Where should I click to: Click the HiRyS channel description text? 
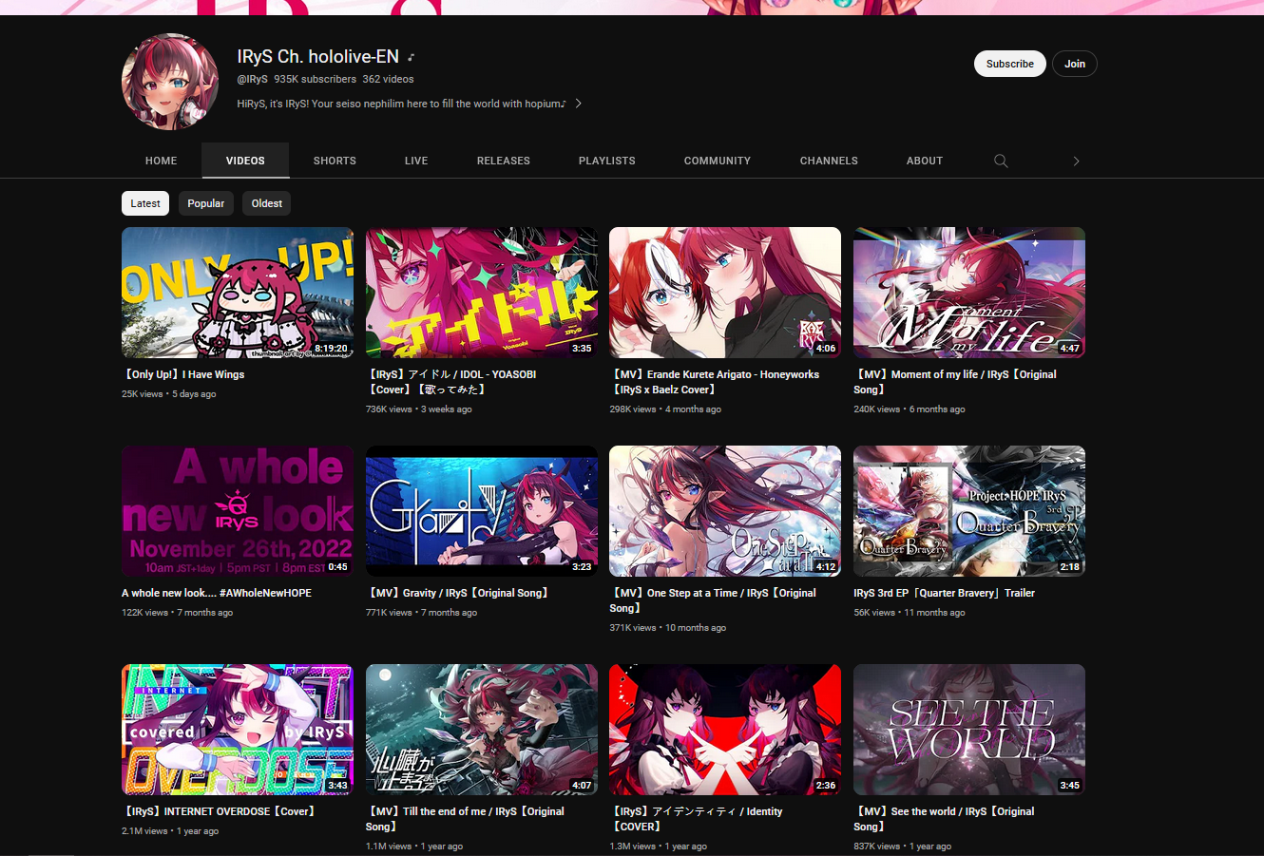[402, 104]
